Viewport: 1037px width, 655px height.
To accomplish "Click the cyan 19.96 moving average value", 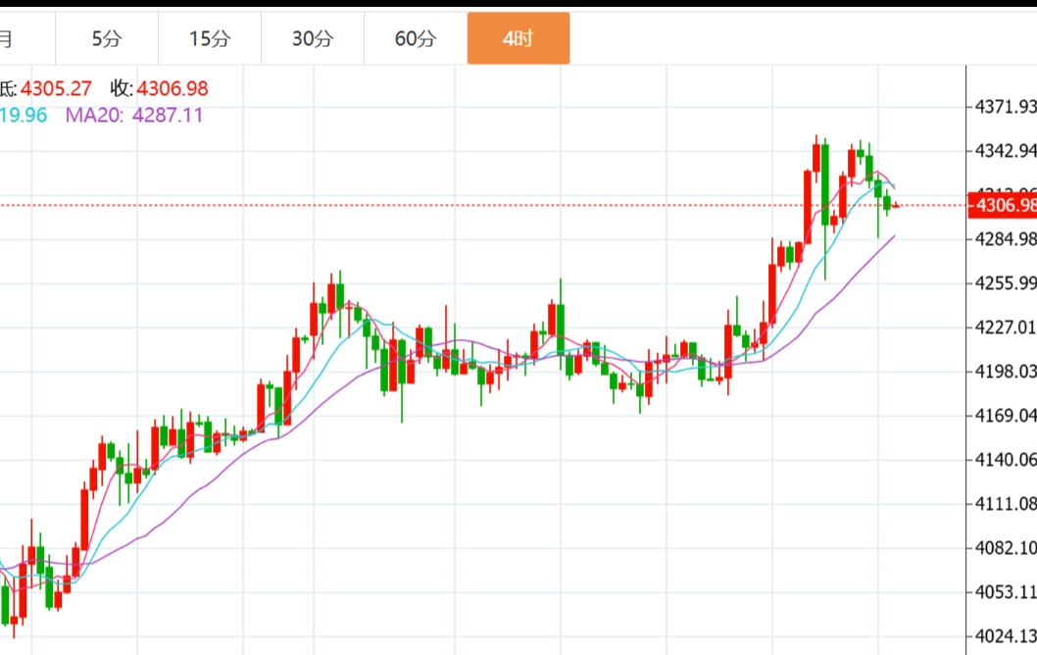I will coord(24,115).
